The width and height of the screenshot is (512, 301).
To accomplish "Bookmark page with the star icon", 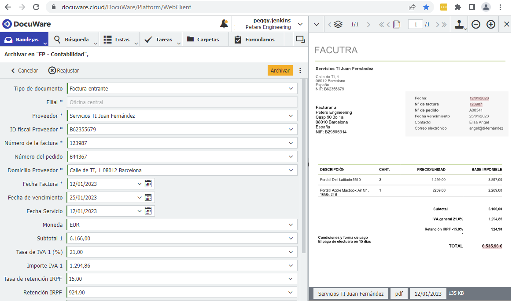I will click(426, 7).
